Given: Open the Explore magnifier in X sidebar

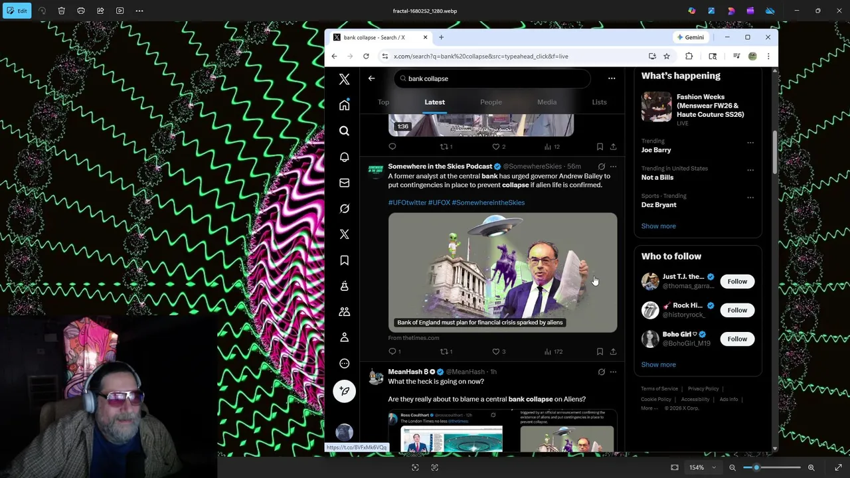Looking at the screenshot, I should click(x=344, y=131).
